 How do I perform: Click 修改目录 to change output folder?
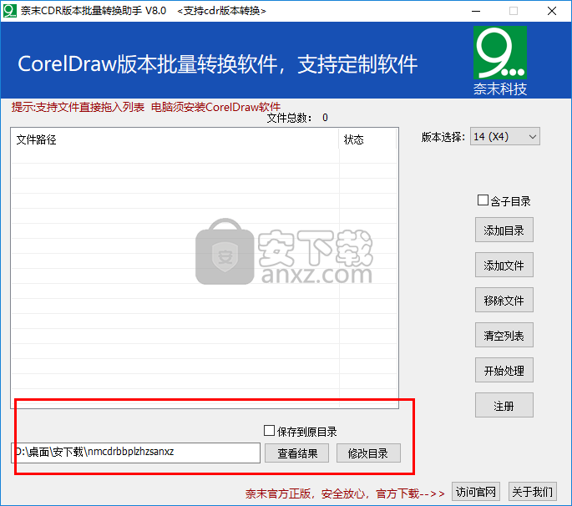pos(368,453)
